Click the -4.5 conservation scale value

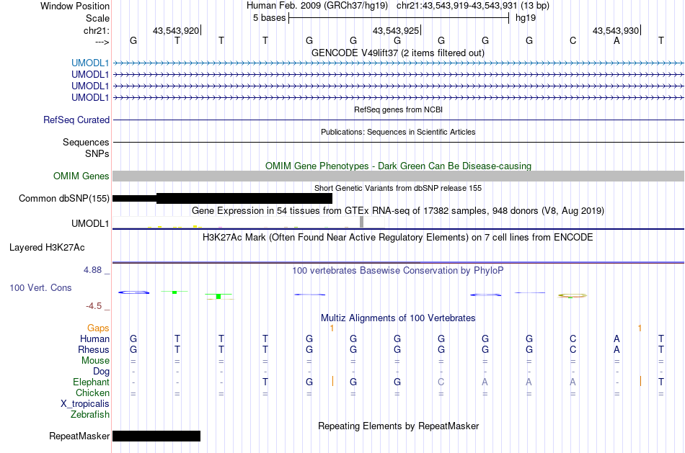click(94, 306)
